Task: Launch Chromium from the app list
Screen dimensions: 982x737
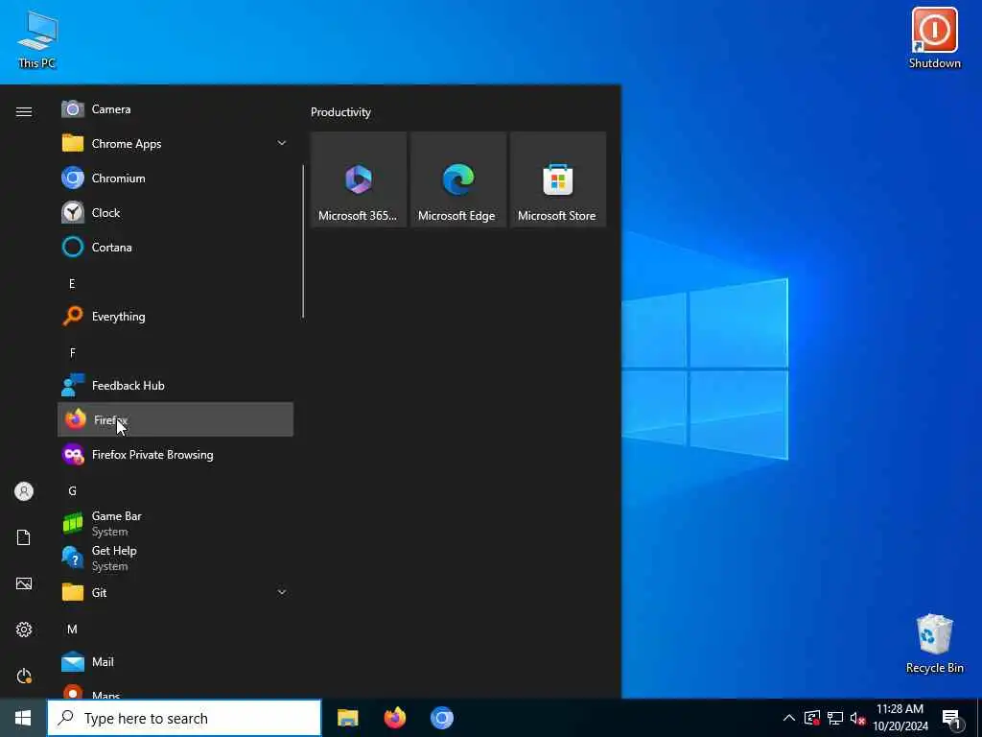Action: pos(175,178)
